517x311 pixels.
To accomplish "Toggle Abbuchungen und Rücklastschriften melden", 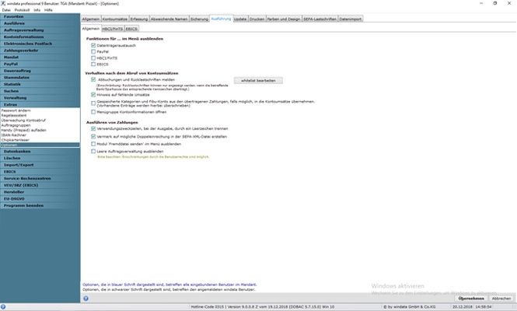I will pos(93,79).
